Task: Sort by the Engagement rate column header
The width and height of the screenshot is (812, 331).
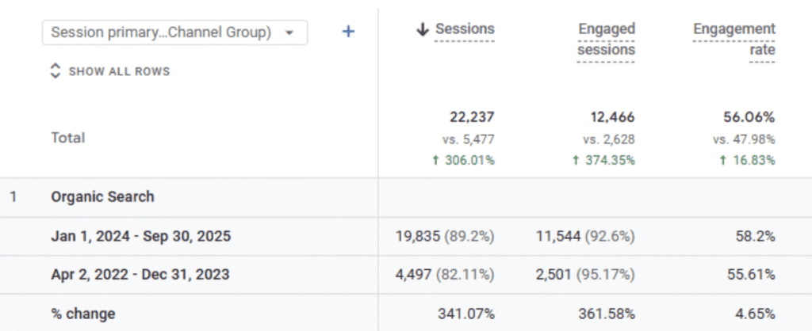Action: 734,40
